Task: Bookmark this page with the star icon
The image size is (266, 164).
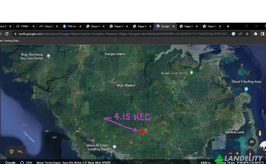Action: pos(247,34)
